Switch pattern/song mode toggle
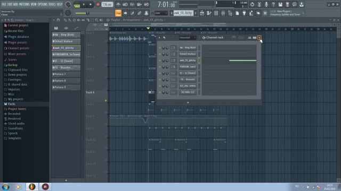Screen dimensions: 341x191 77,4
